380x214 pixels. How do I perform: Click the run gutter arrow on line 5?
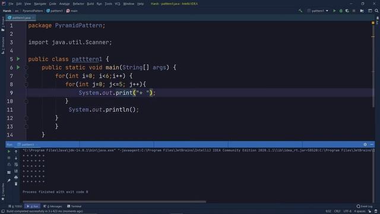[18, 59]
